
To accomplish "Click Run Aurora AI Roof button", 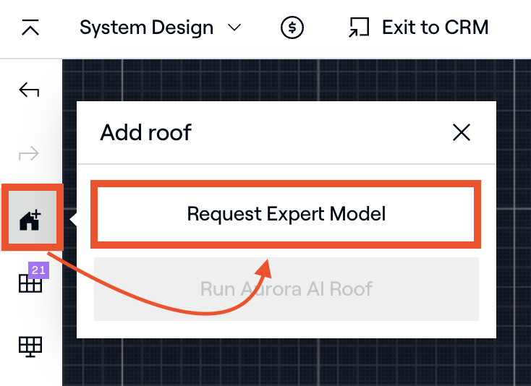I will point(286,289).
